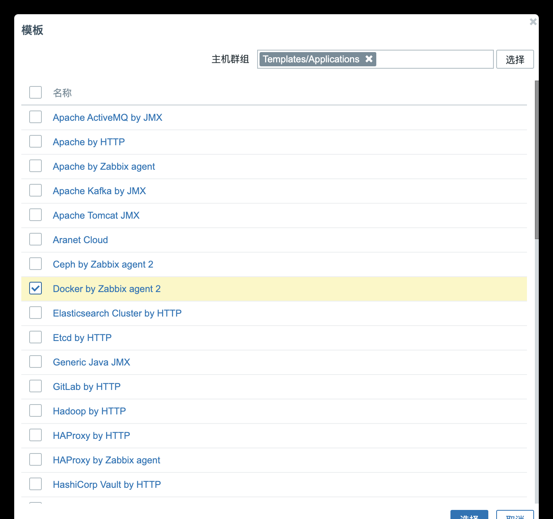The image size is (553, 519).
Task: Tick the Etcd by HTTP checkbox
Action: (x=35, y=337)
